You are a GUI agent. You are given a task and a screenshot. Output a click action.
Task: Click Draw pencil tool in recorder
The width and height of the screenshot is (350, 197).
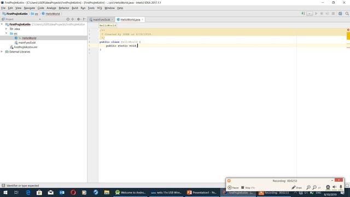tap(296, 188)
